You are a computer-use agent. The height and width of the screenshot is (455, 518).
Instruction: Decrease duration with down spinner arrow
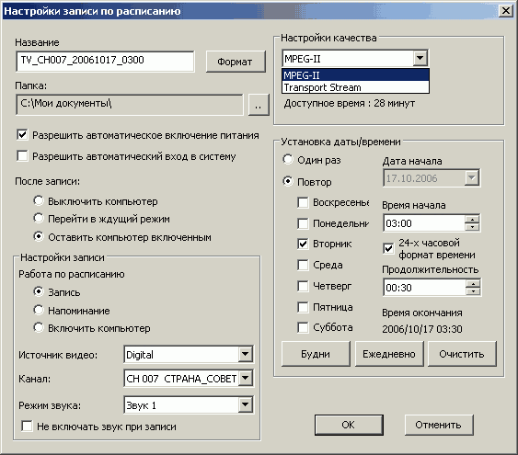coord(473,291)
